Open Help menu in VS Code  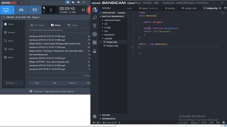(x=156, y=3)
